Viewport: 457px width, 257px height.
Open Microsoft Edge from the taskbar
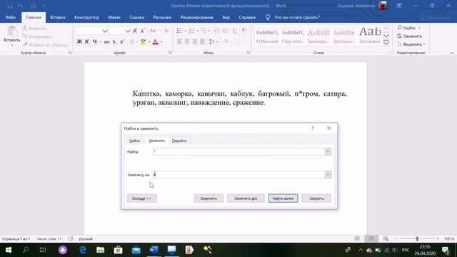[x=83, y=250]
